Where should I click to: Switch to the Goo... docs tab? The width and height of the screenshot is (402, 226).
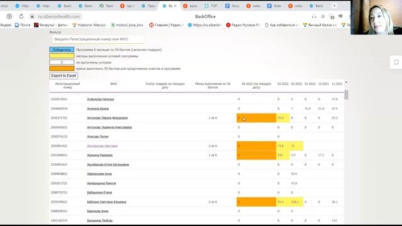232,6
